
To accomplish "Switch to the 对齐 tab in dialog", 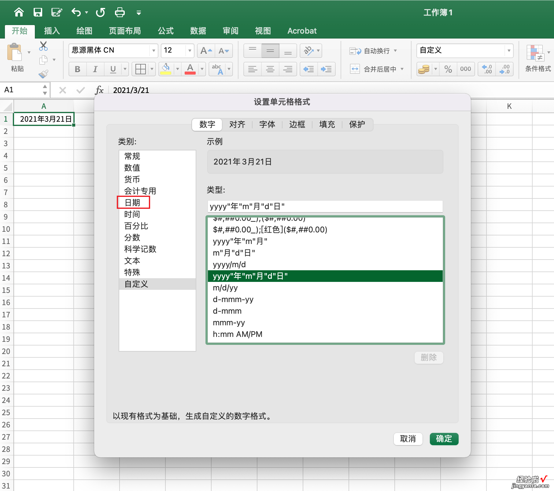I will [237, 124].
